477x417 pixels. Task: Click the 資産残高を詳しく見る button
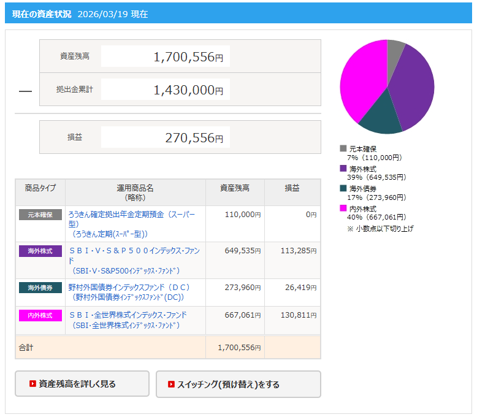coord(82,384)
